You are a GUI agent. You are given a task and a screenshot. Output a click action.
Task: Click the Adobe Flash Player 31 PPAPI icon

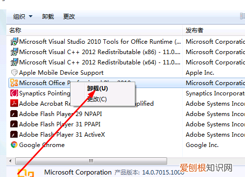coord(14,124)
